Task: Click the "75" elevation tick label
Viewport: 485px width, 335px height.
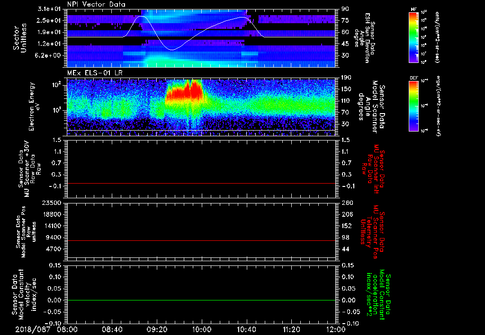Action: click(x=345, y=20)
